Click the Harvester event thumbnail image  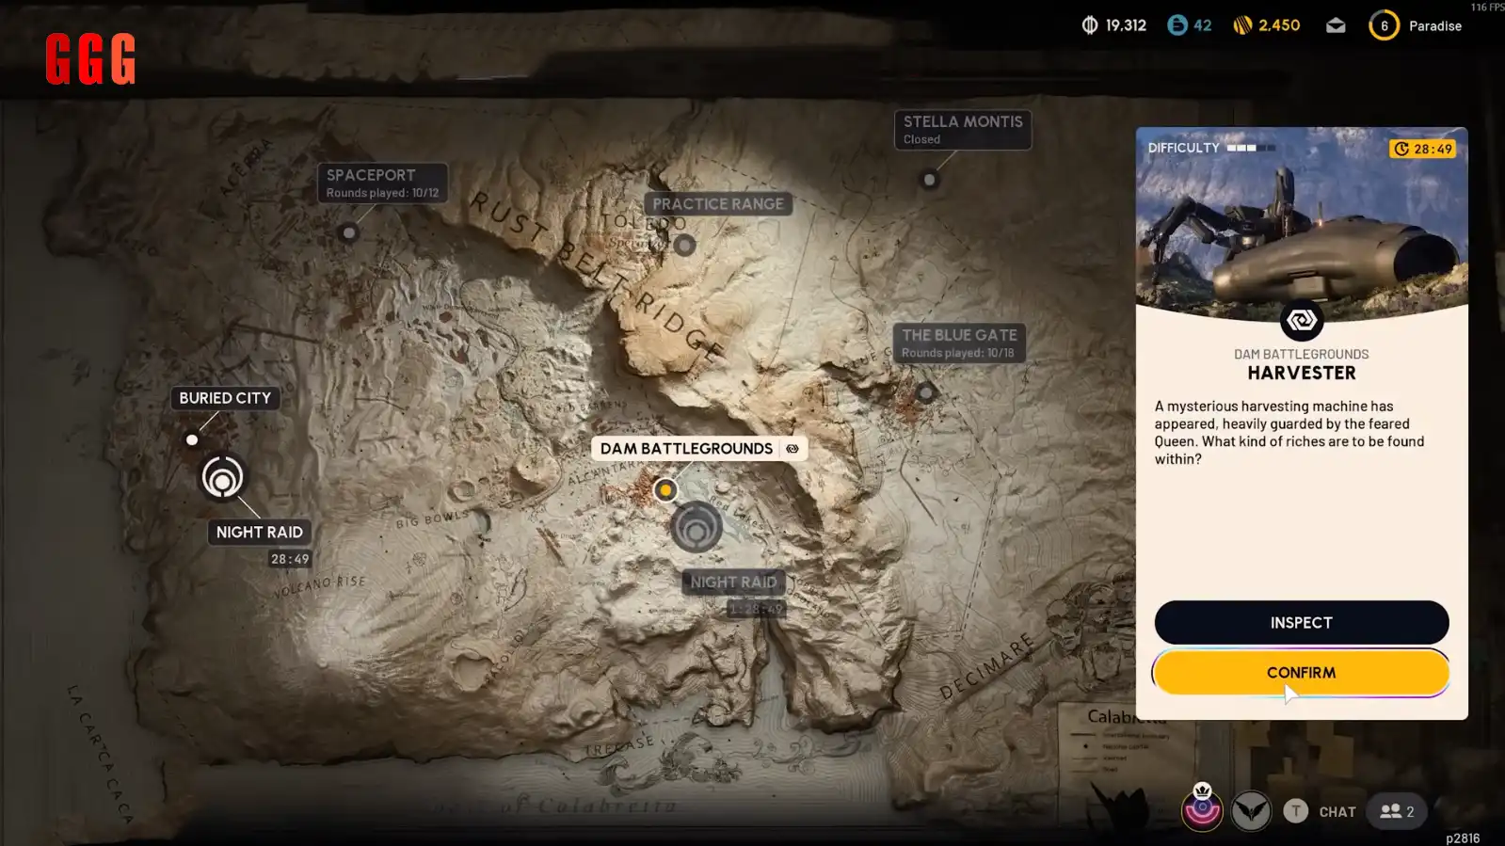pyautogui.click(x=1301, y=226)
